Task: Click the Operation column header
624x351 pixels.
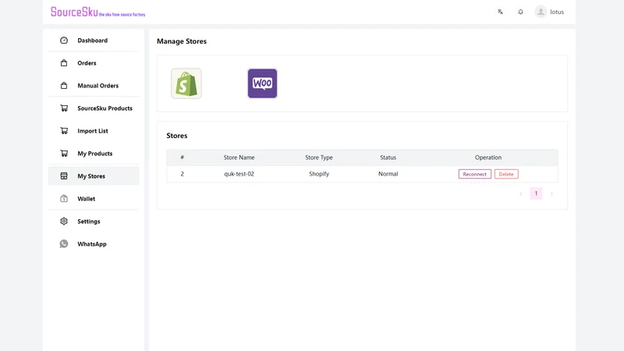Action: [x=488, y=158]
